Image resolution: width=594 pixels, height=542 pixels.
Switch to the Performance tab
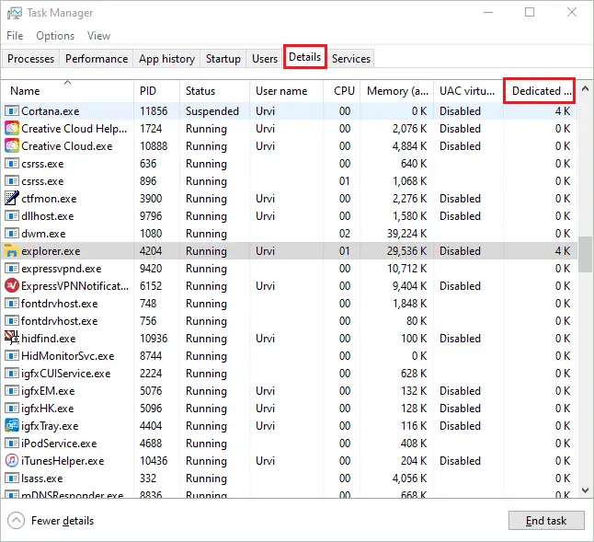[x=97, y=59]
